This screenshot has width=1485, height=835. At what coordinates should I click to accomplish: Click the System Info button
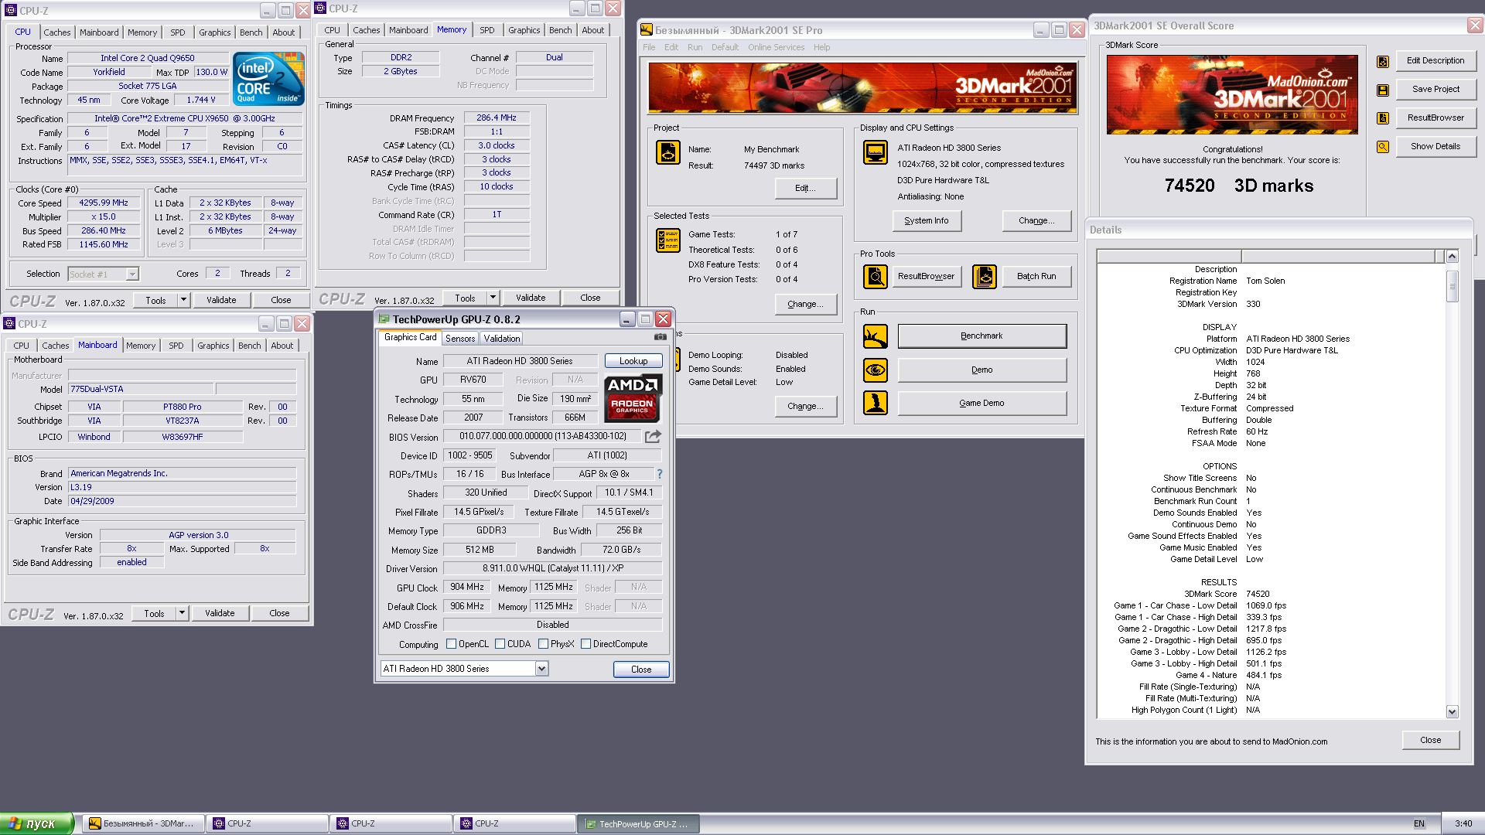tap(926, 220)
